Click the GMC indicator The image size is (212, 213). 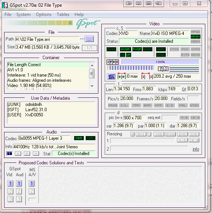(x=161, y=49)
